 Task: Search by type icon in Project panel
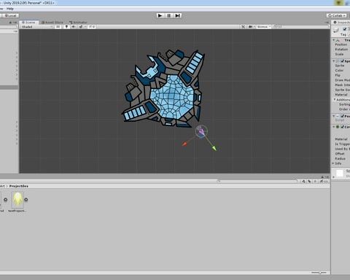(303, 182)
